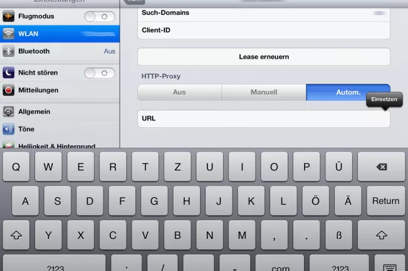
Task: Tap the left shift arrow key
Action: (x=16, y=235)
